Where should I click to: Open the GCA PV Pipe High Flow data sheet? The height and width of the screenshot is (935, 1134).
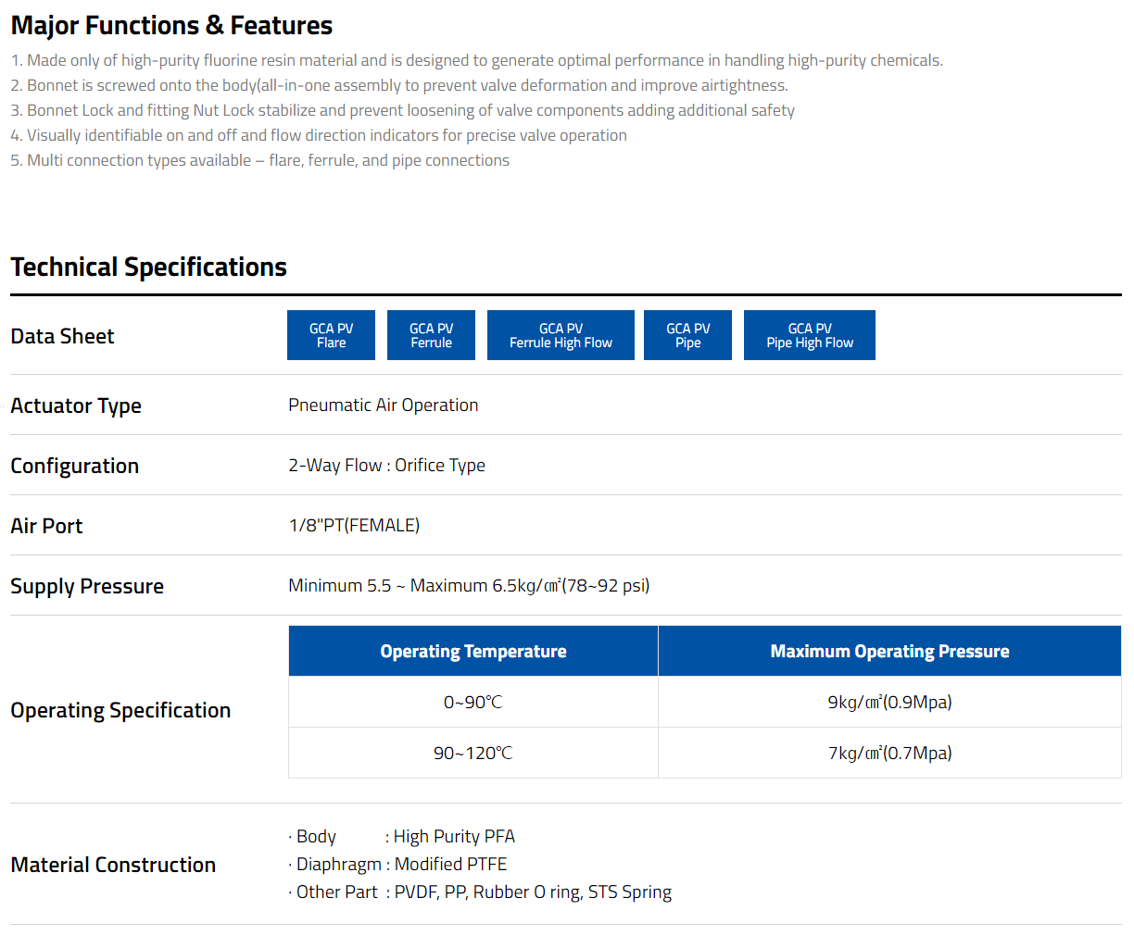[x=810, y=335]
